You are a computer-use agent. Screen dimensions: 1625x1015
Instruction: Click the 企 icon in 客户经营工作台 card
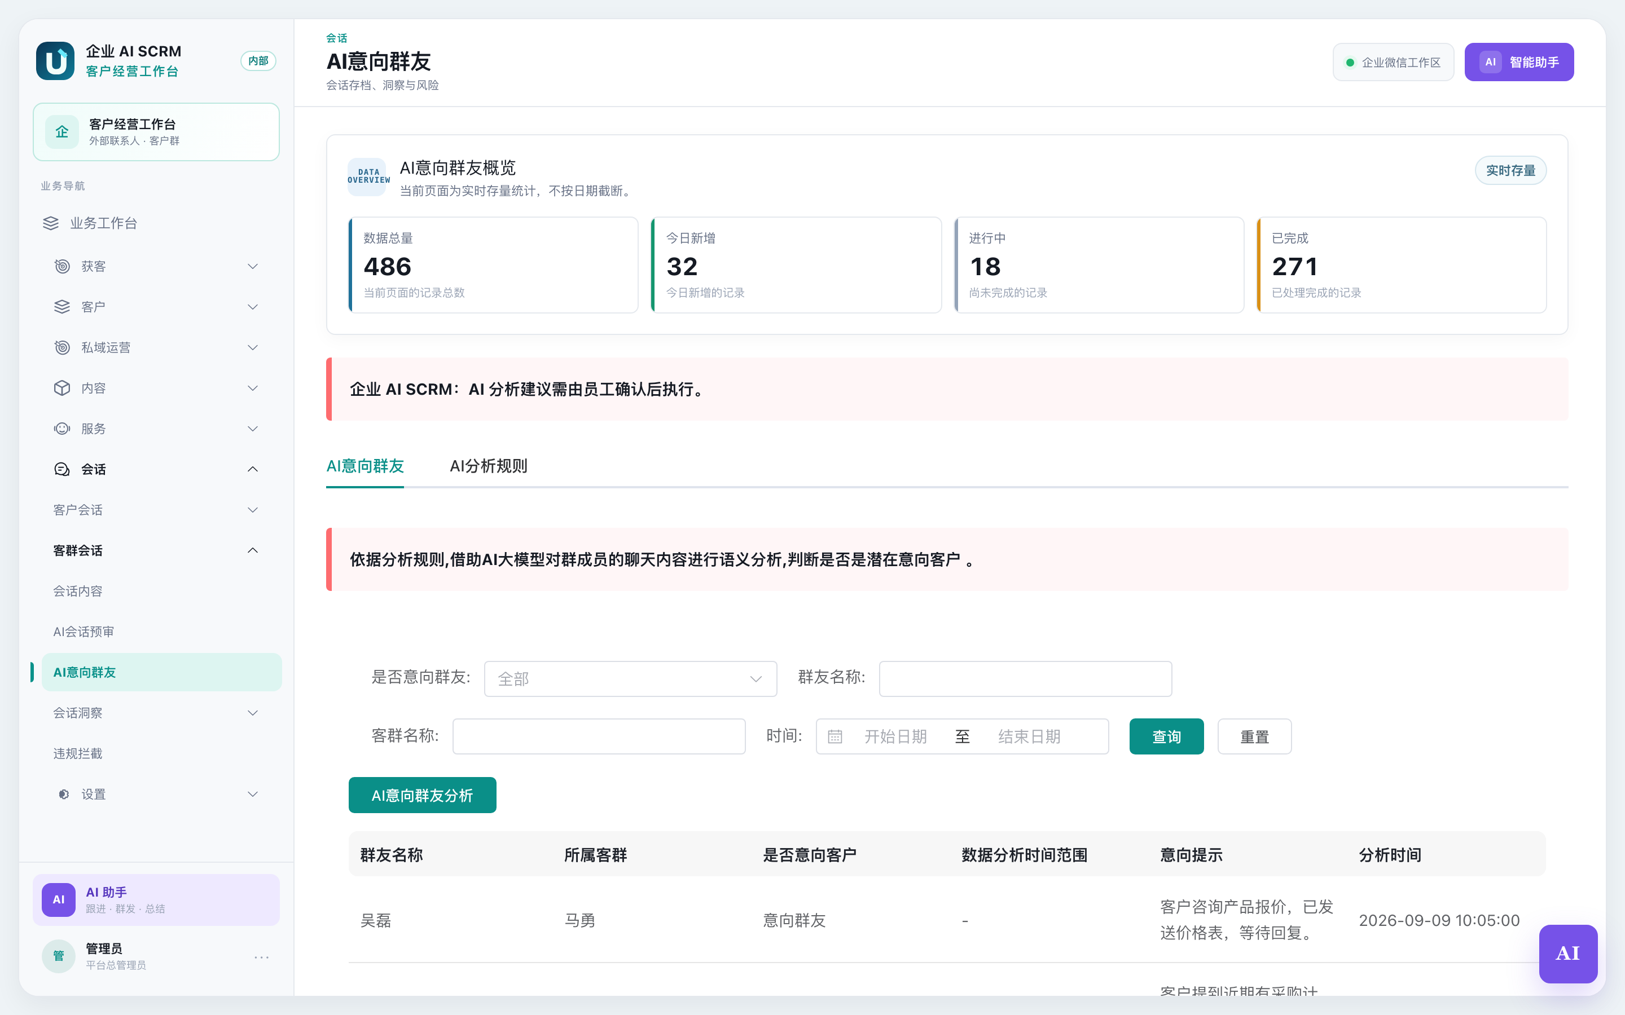(x=62, y=131)
